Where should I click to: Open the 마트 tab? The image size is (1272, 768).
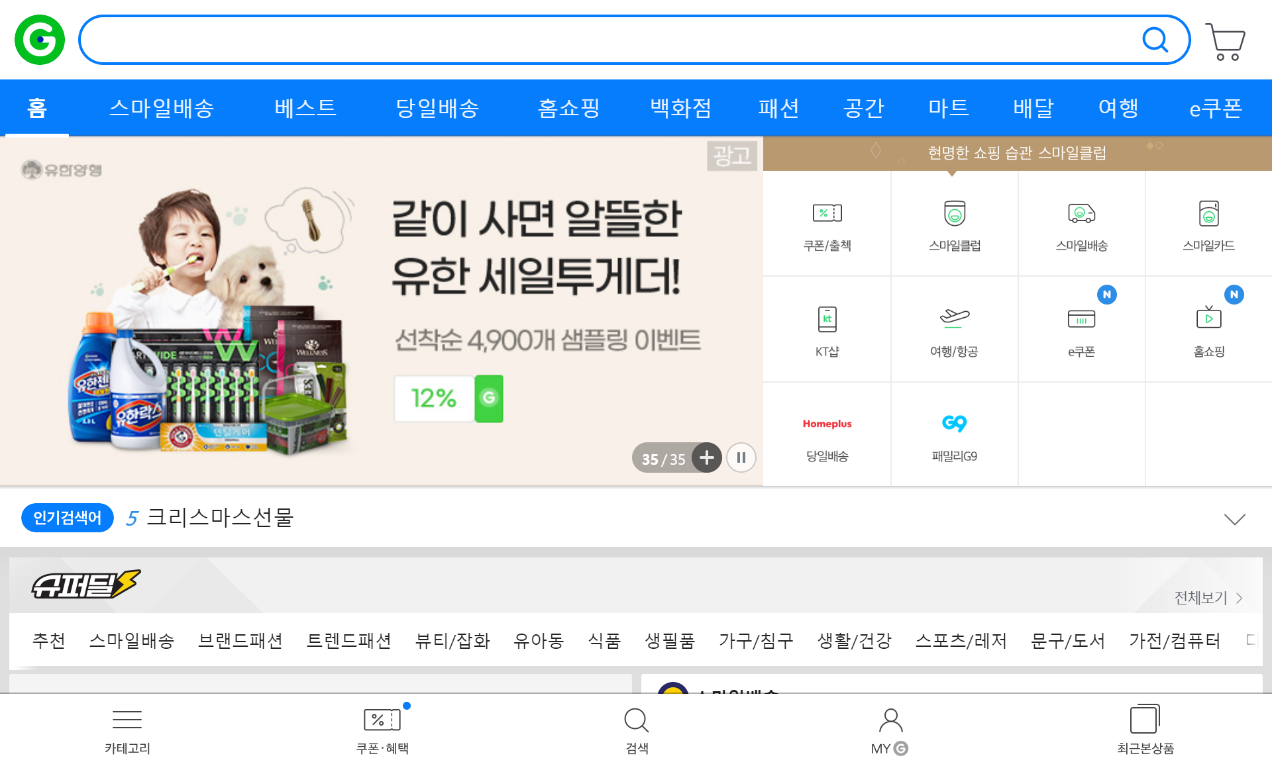[948, 108]
